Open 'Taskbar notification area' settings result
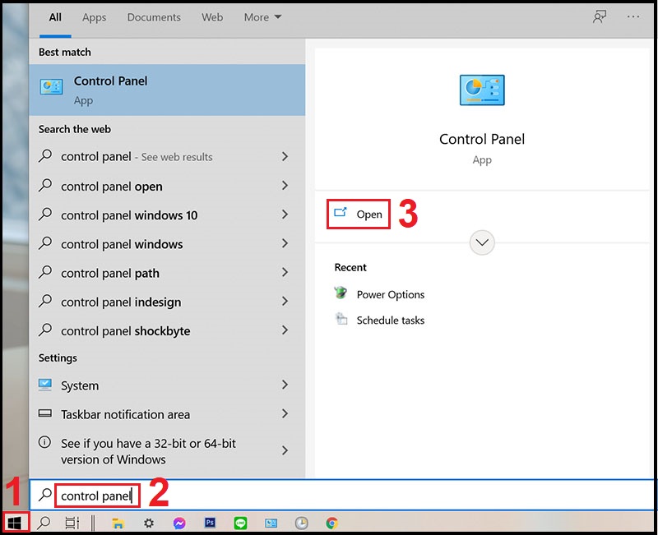This screenshot has height=535, width=658. pos(167,414)
